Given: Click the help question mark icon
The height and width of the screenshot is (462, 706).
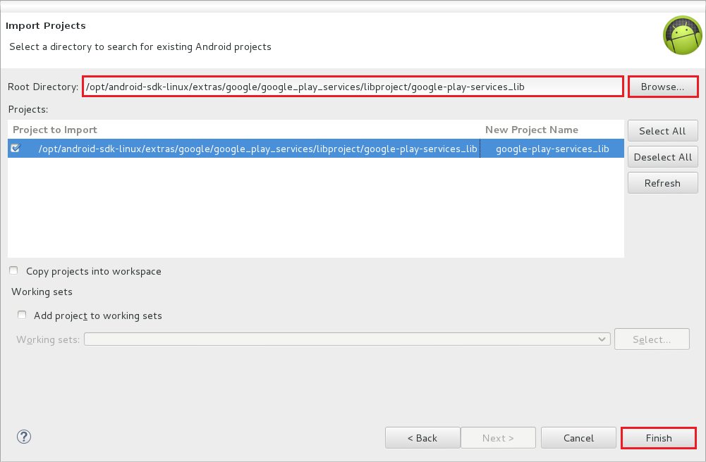Looking at the screenshot, I should click(x=24, y=437).
